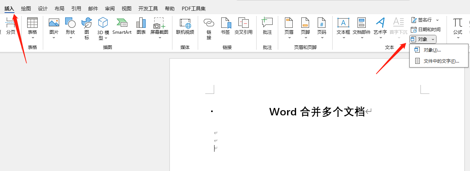
Task: Click the heading Word 合并多个文档
Action: (x=317, y=112)
